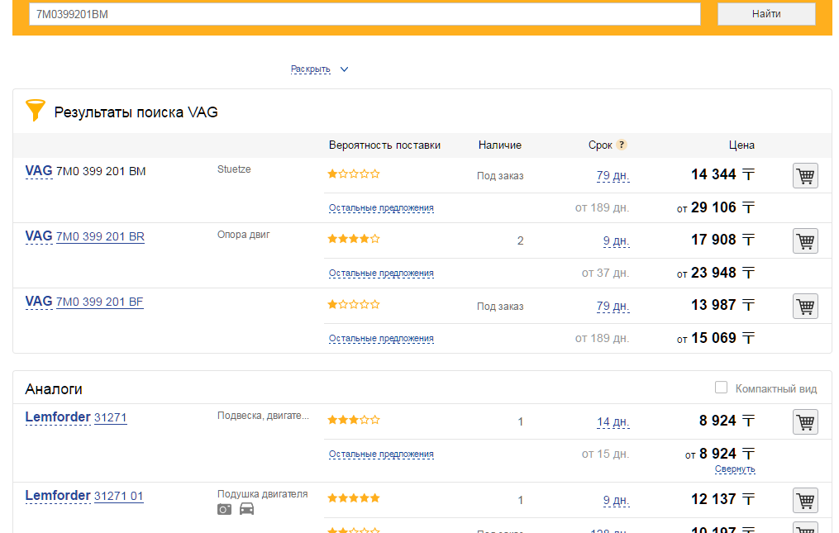Expand other offers for 7M0 399 201 BR

[381, 274]
